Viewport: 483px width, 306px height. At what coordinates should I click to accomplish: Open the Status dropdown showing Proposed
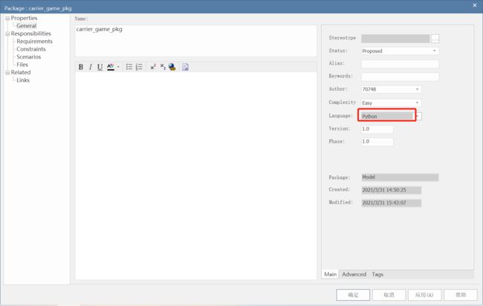coord(400,51)
